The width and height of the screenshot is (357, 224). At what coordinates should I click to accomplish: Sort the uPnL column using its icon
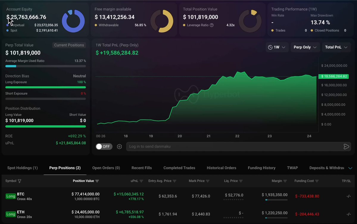[141, 181]
